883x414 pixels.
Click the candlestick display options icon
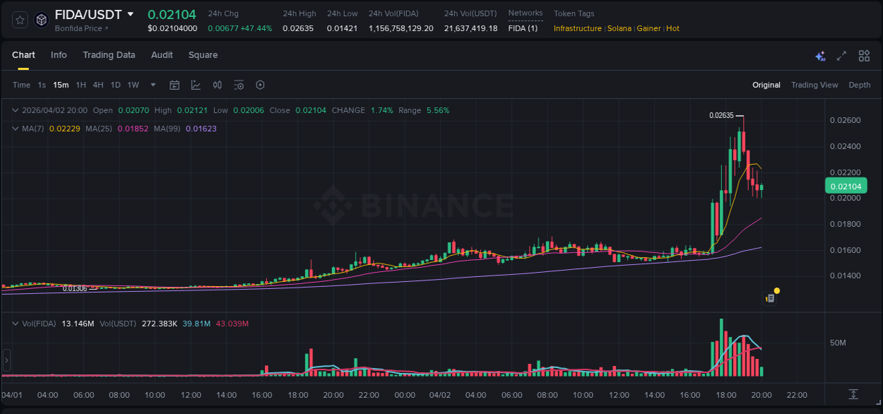[217, 85]
